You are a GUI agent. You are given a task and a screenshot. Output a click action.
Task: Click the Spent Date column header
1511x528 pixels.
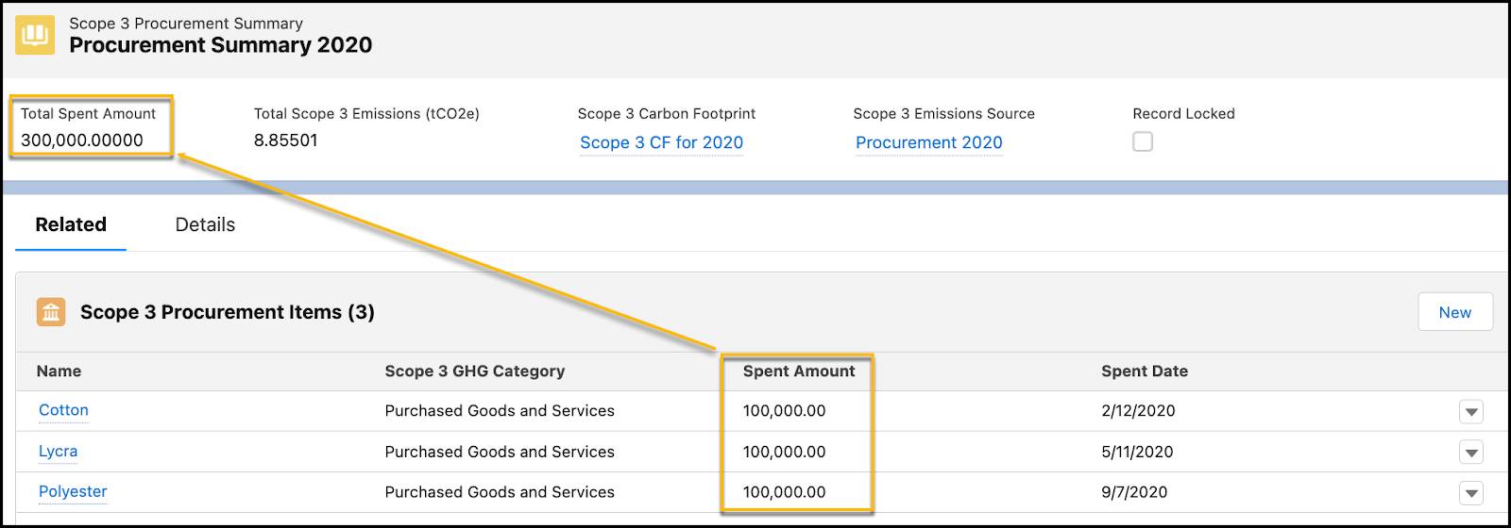tap(1144, 371)
